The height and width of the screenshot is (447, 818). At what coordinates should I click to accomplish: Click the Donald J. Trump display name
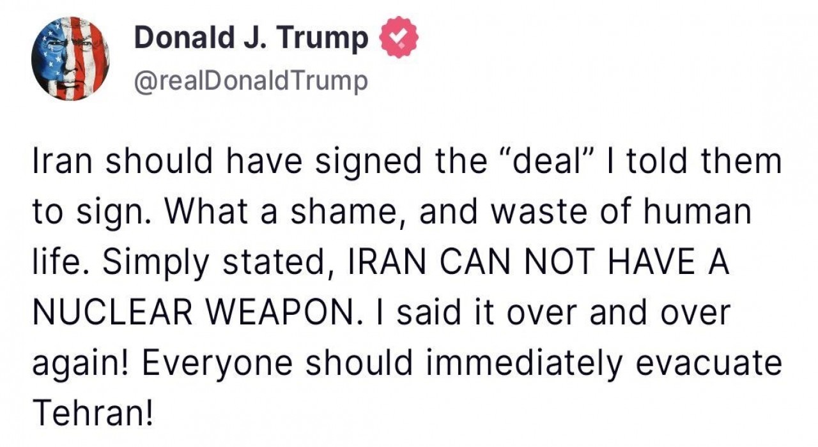[x=251, y=37]
